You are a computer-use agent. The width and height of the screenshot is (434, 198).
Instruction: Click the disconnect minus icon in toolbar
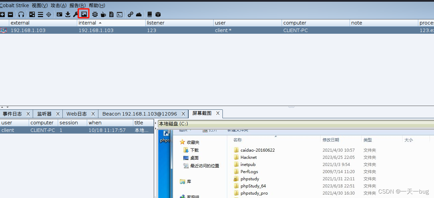[11, 14]
